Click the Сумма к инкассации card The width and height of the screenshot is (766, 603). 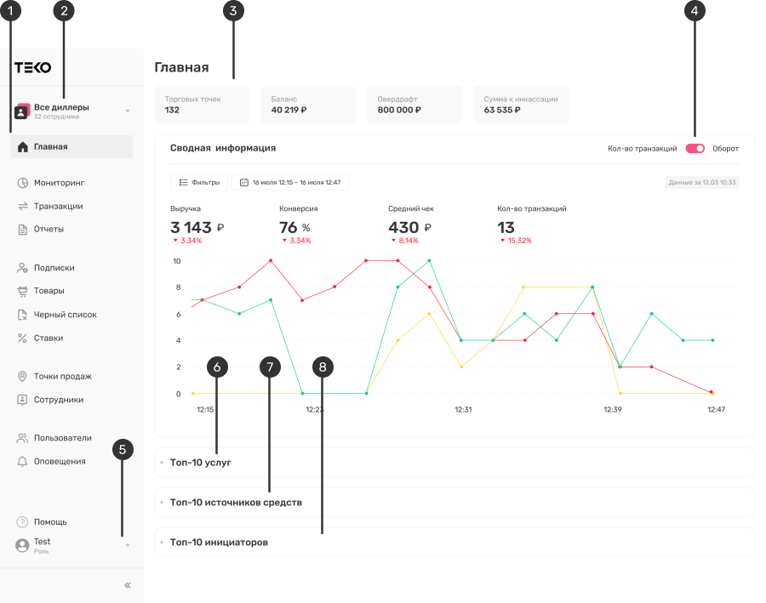[x=521, y=105]
